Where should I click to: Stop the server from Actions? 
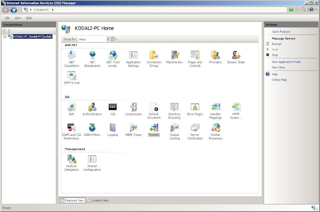coord(275,55)
